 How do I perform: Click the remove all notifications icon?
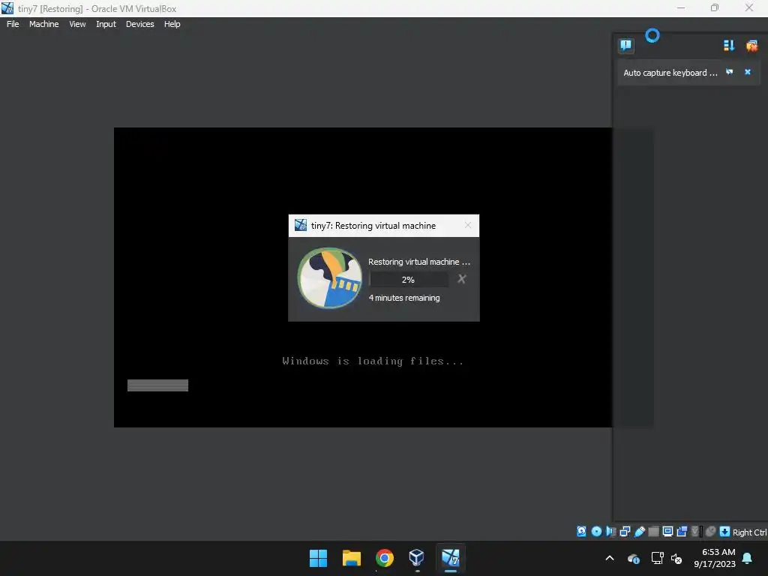tap(751, 46)
